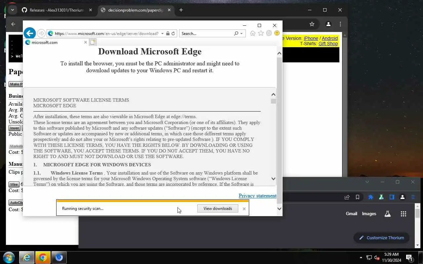Refresh the microsoft.com page in Internet Explorer

coord(173,33)
